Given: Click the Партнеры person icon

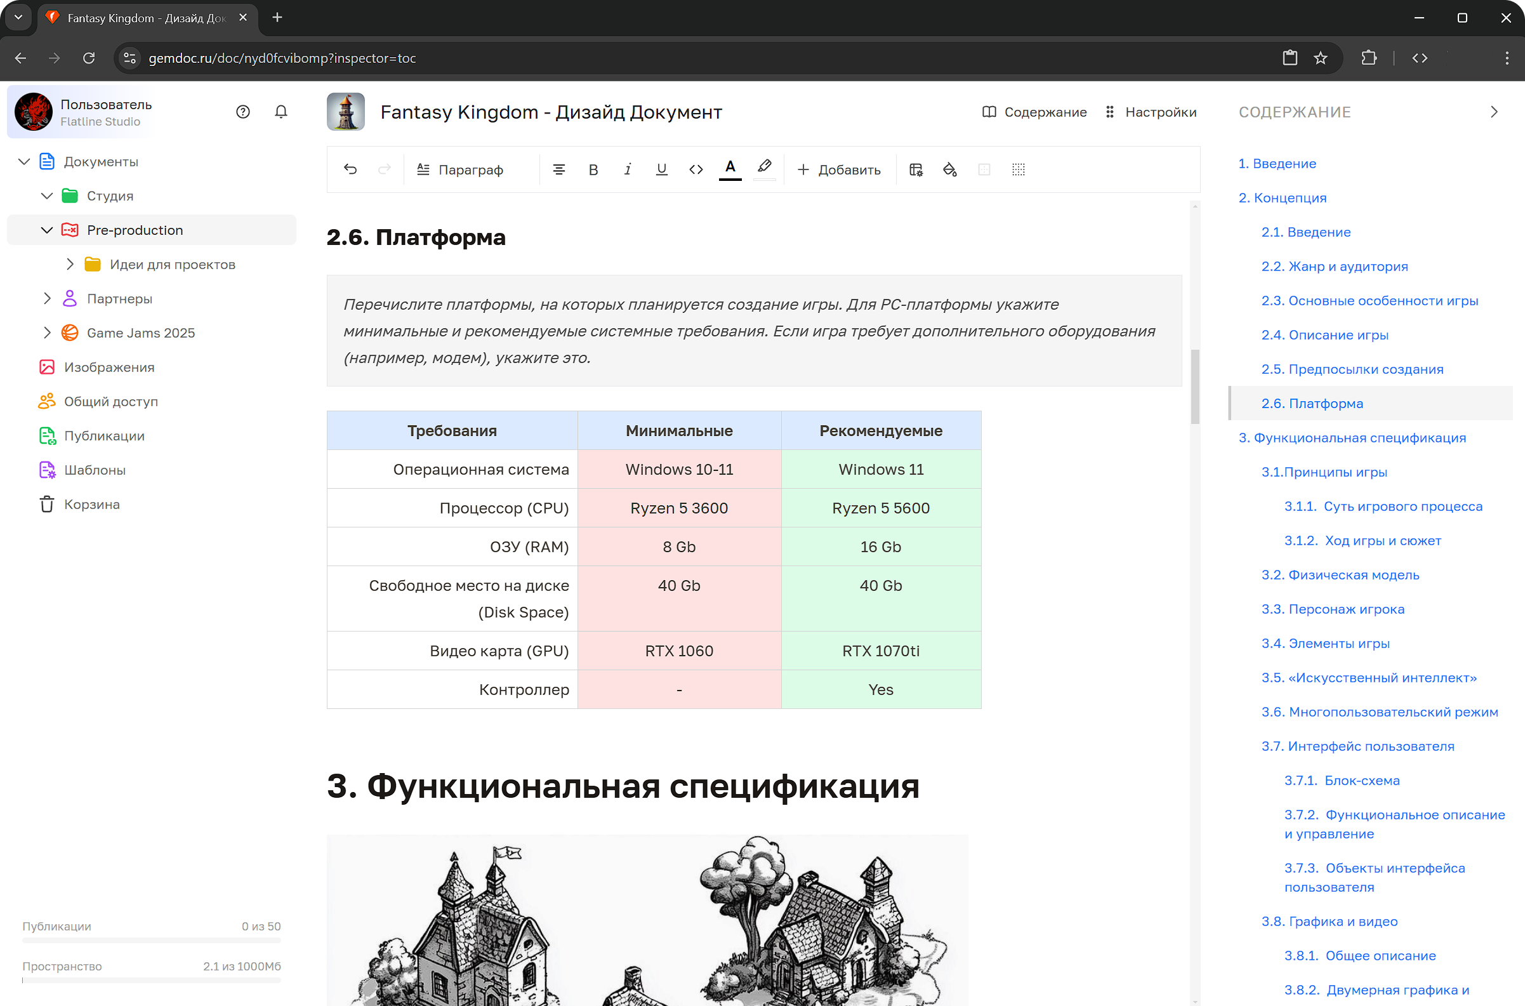Looking at the screenshot, I should pos(70,298).
